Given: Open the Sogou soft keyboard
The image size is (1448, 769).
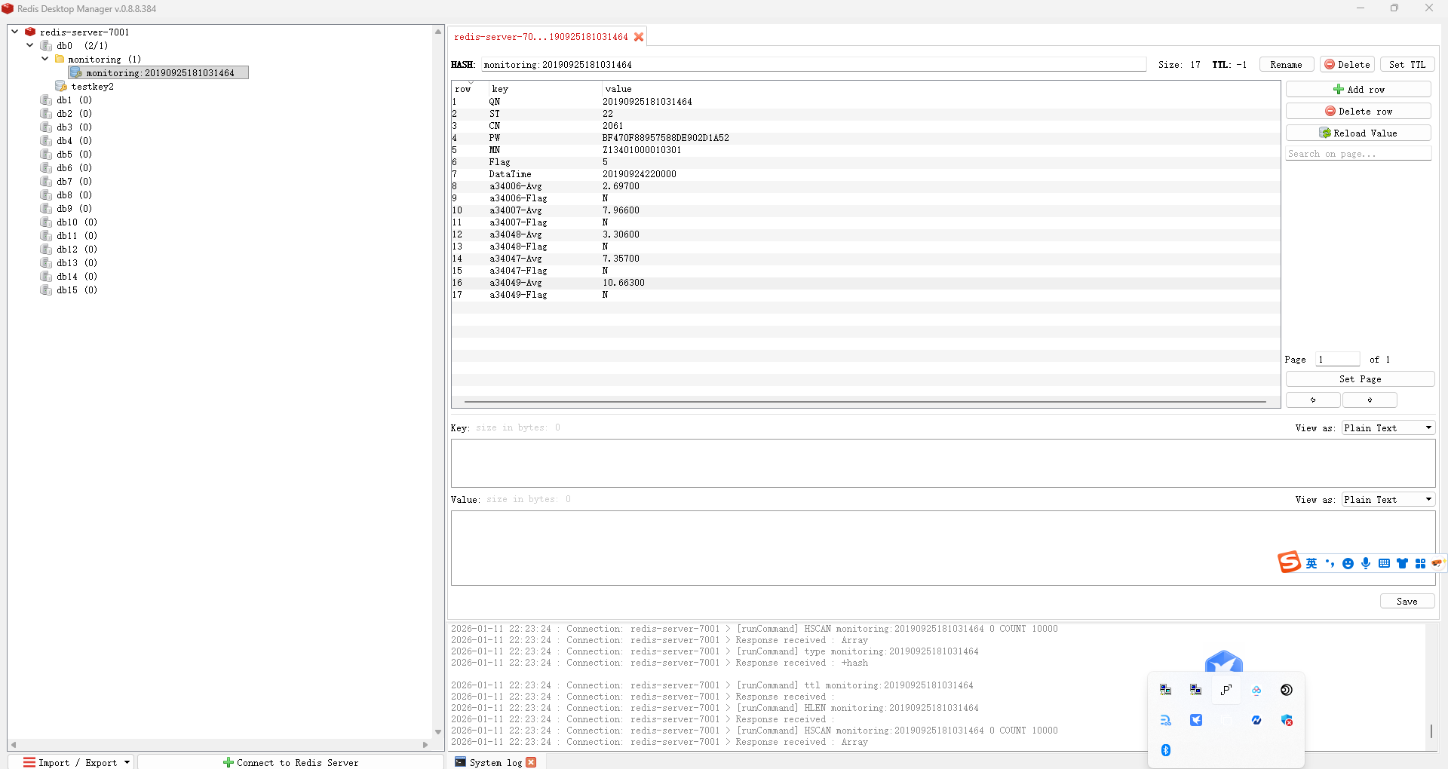Looking at the screenshot, I should click(x=1384, y=563).
